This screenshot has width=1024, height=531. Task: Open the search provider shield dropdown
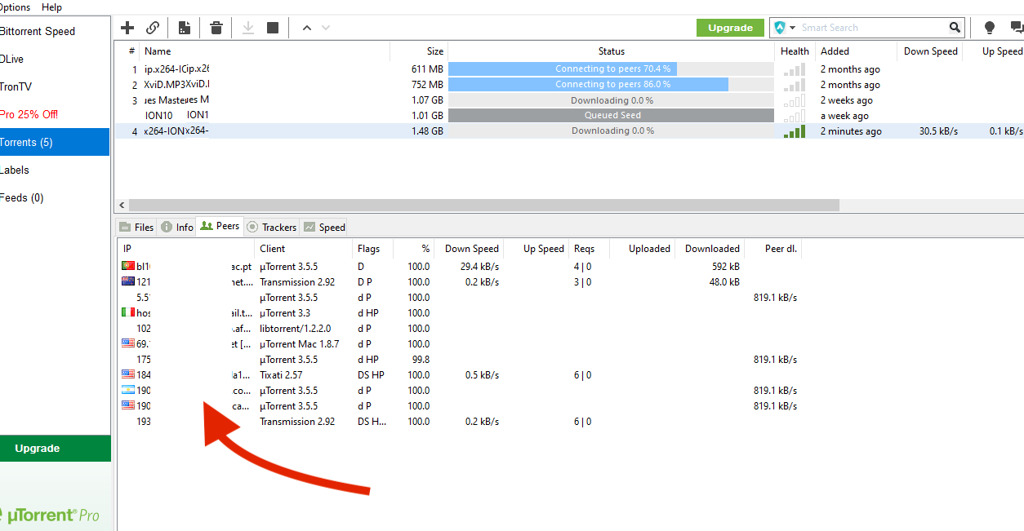tap(784, 28)
